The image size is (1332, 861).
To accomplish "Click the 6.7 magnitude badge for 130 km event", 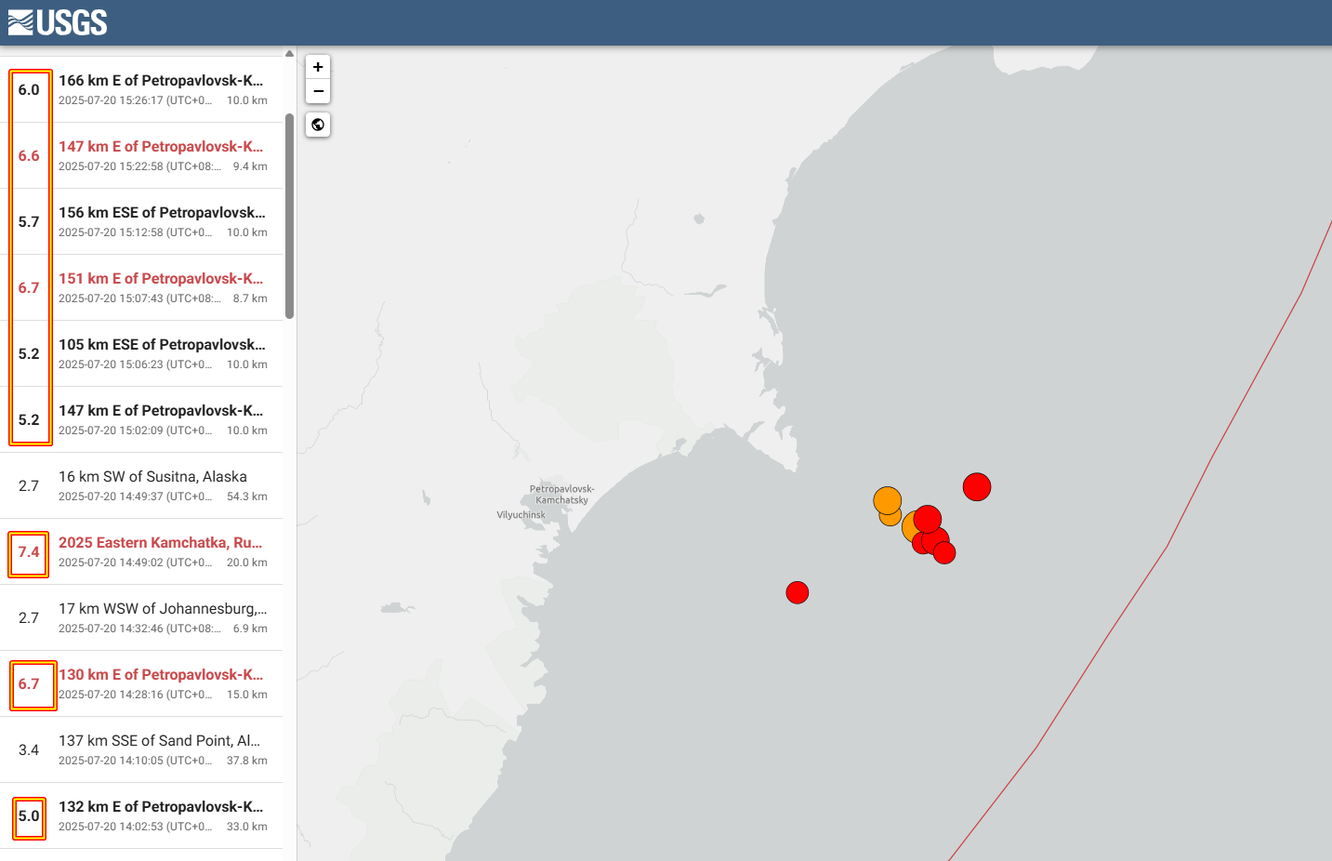I will [30, 684].
